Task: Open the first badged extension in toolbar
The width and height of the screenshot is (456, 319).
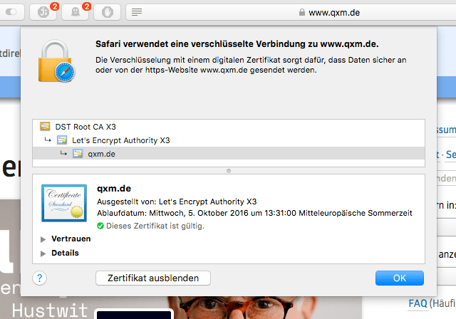Action: (x=44, y=12)
